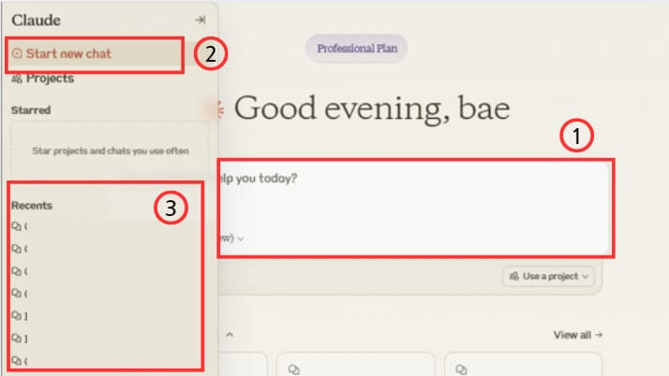The width and height of the screenshot is (669, 376).
Task: Click the View all link
Action: 577,334
